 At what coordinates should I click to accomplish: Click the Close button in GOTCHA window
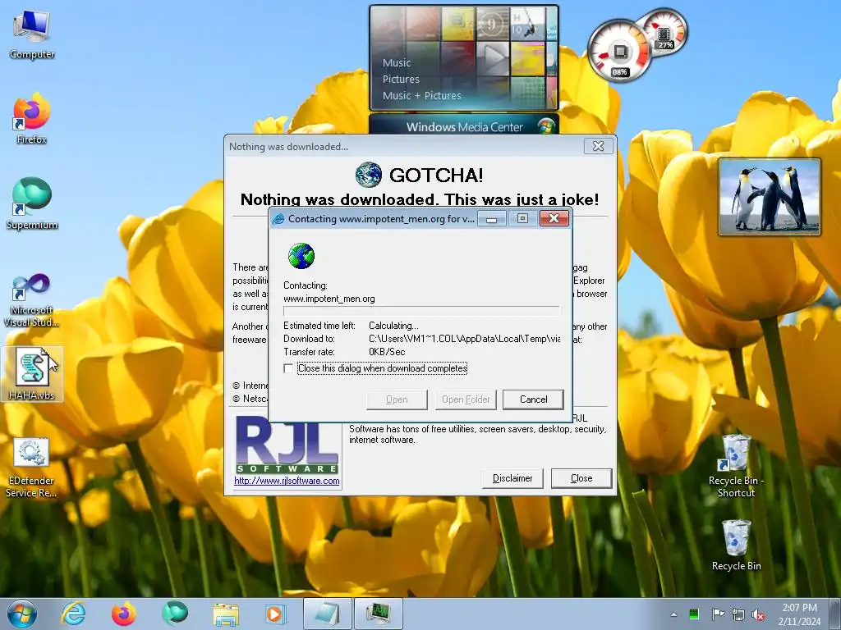pos(581,478)
